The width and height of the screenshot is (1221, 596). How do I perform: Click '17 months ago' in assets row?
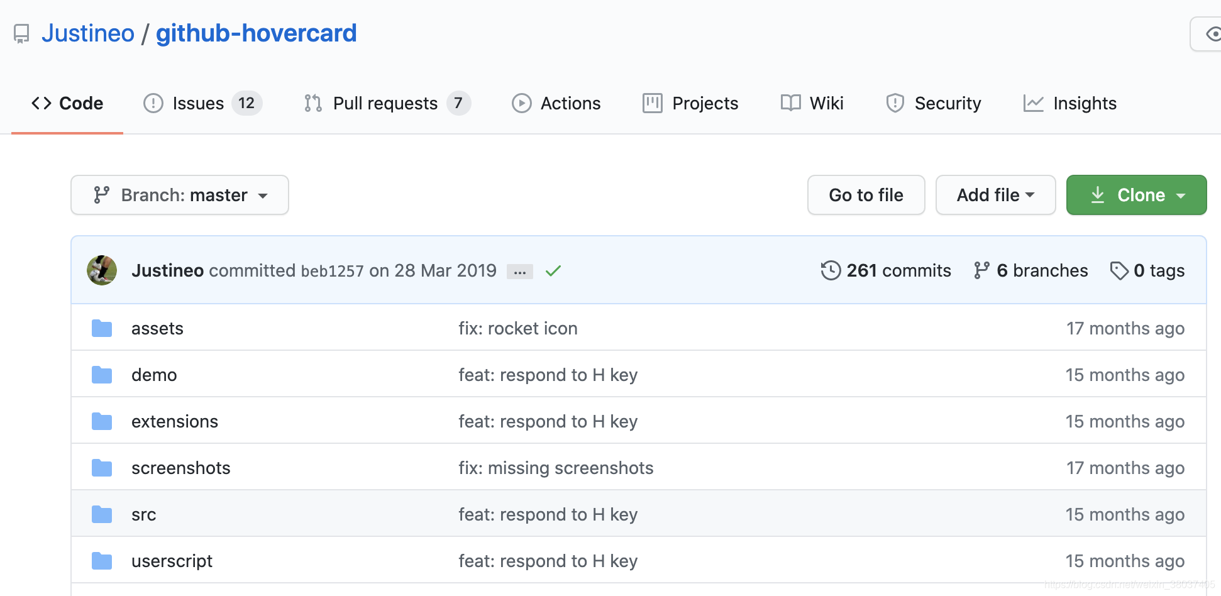pyautogui.click(x=1125, y=328)
